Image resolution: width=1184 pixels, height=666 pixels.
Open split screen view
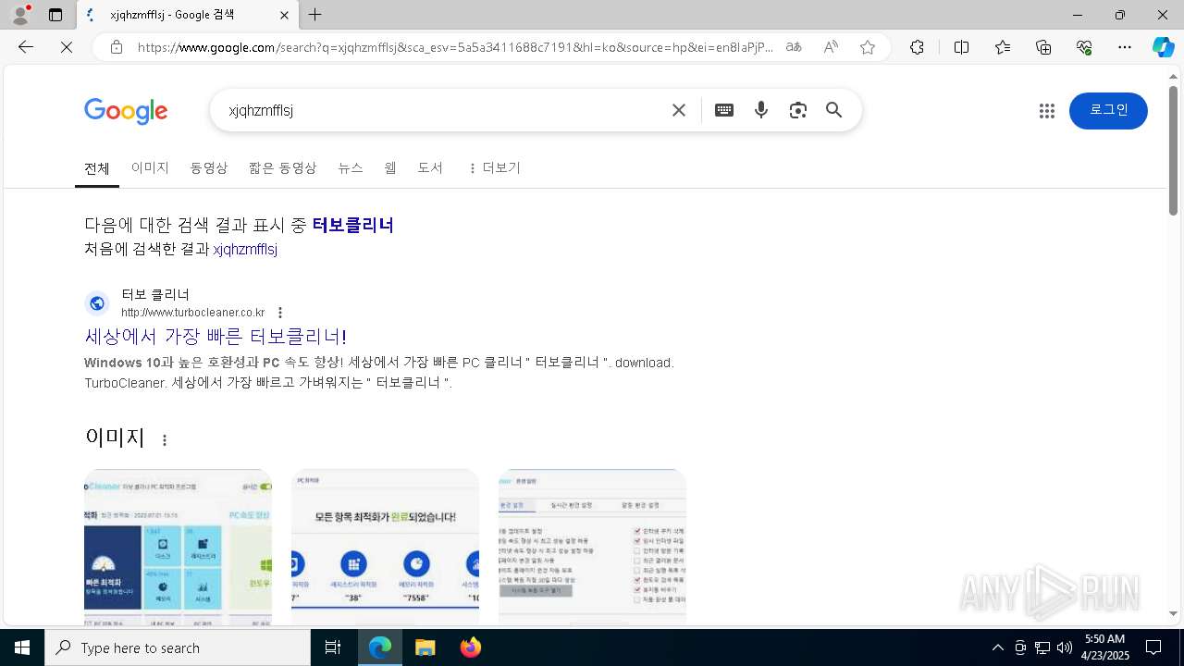[x=961, y=47]
